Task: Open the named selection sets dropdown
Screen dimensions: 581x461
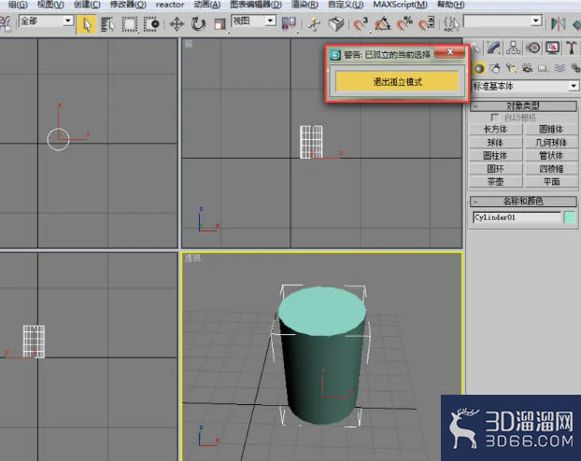Action: coord(503,21)
